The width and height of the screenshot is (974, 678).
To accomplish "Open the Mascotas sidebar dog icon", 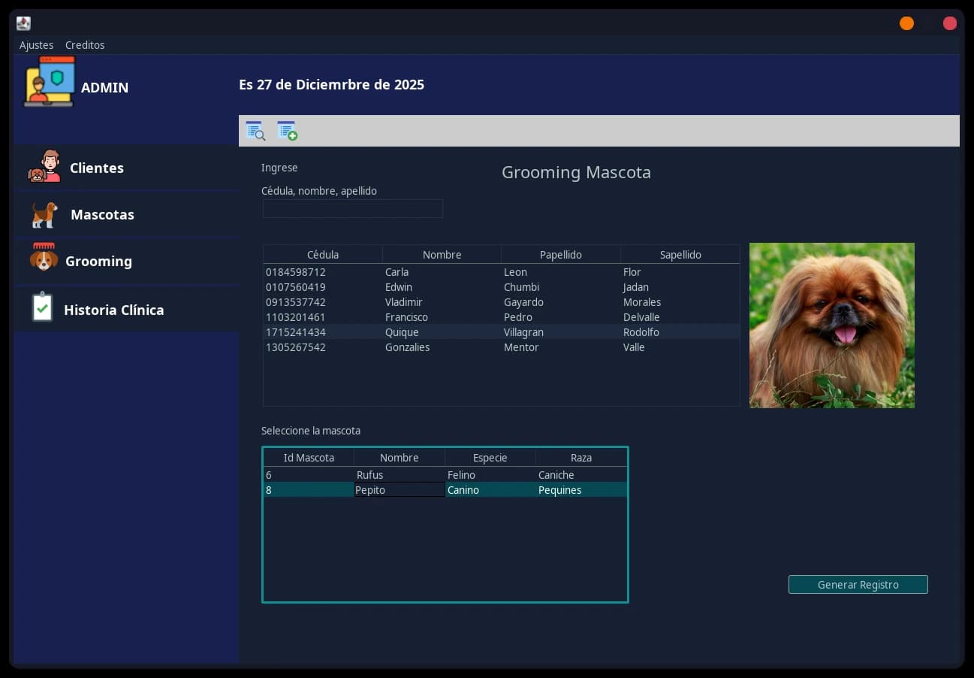I will click(44, 214).
